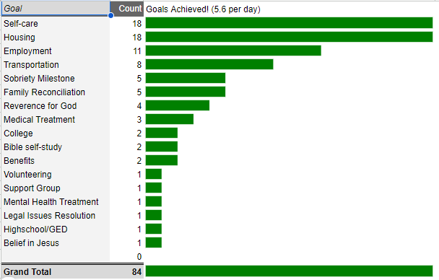
Task: Click the 'College' cell
Action: click(56, 134)
